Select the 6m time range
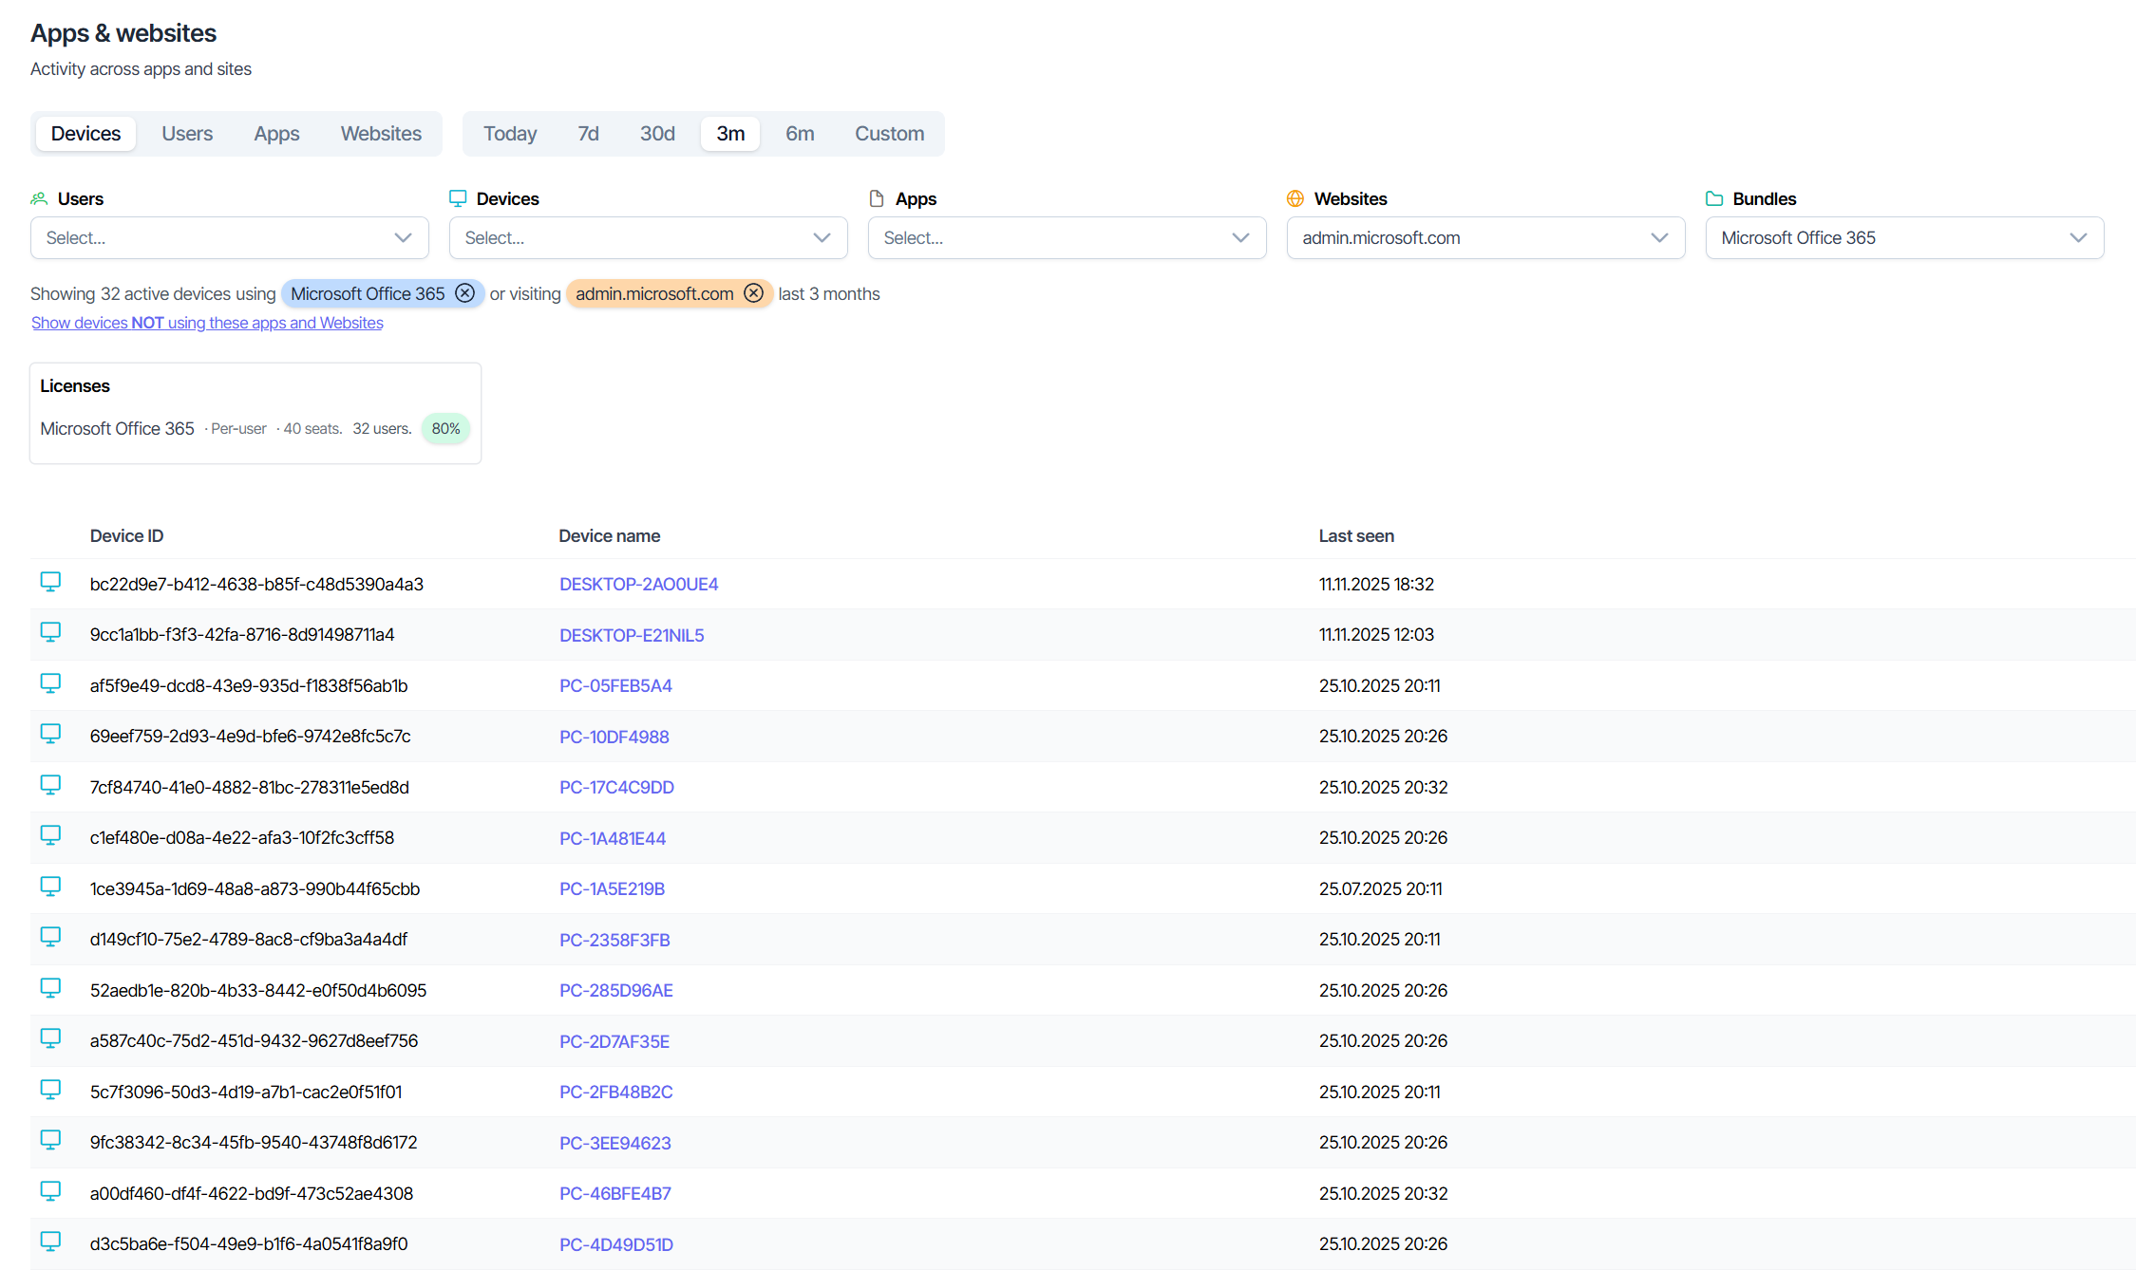The image size is (2136, 1270). [800, 134]
